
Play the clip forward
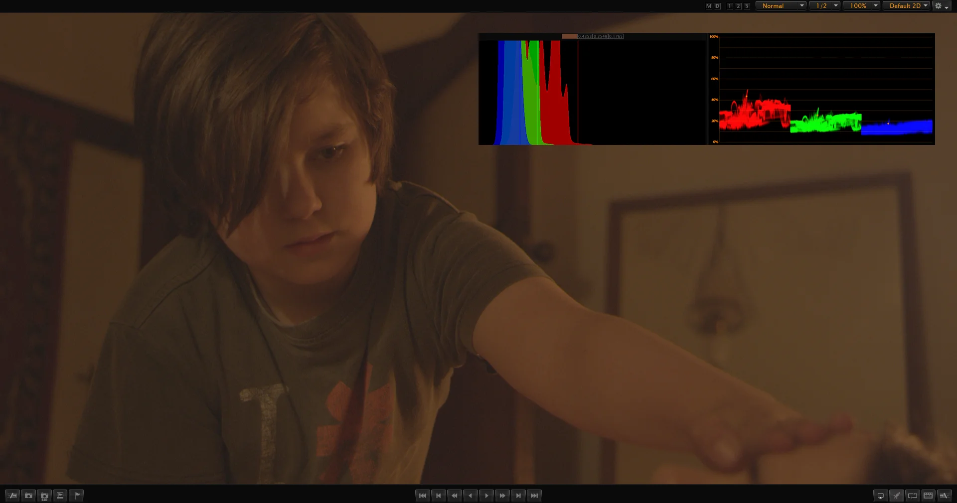coord(486,496)
